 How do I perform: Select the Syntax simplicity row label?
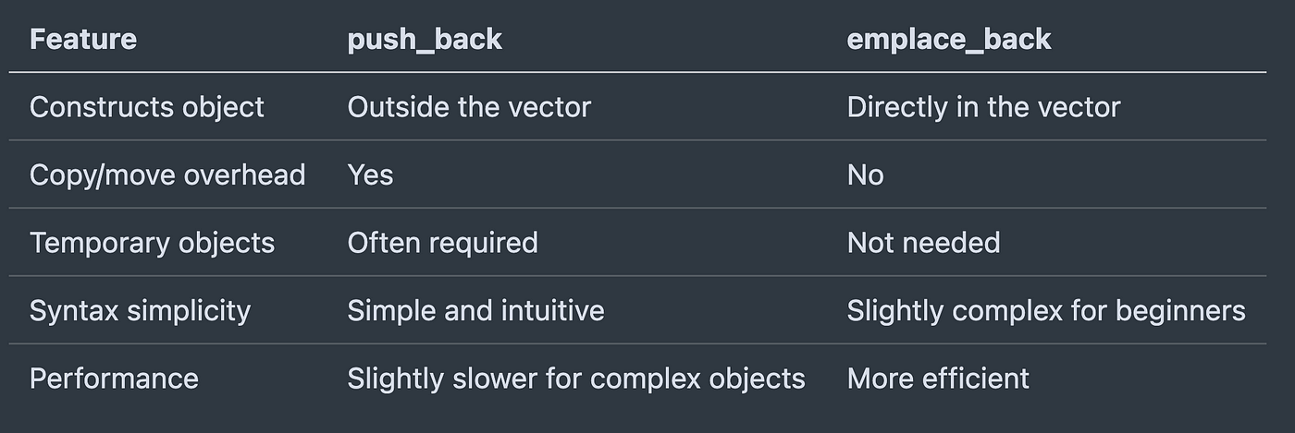[141, 311]
